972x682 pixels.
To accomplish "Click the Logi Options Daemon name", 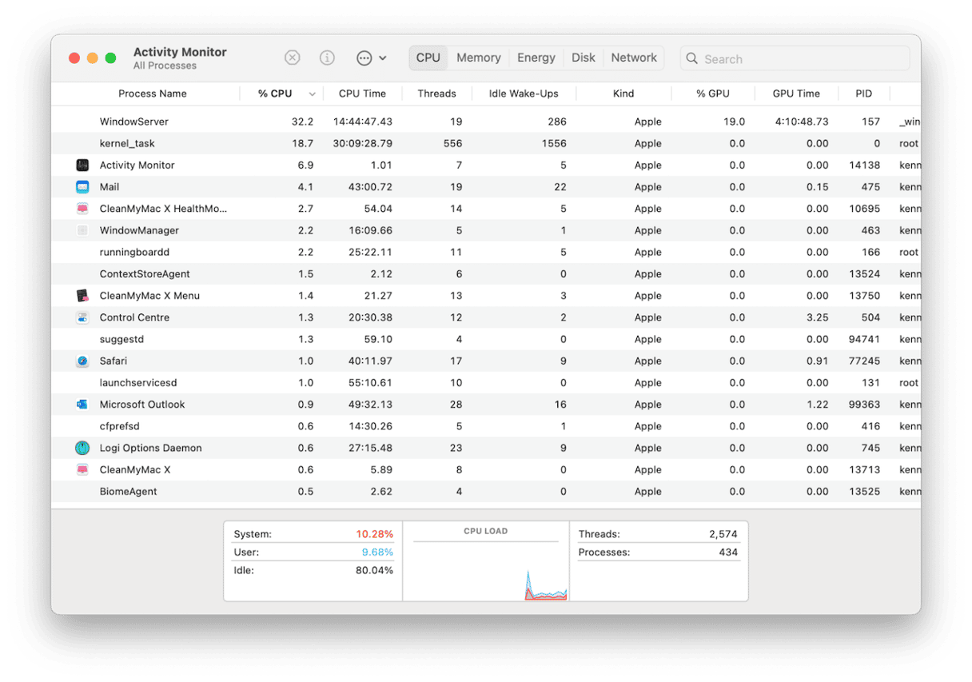I will pyautogui.click(x=150, y=448).
